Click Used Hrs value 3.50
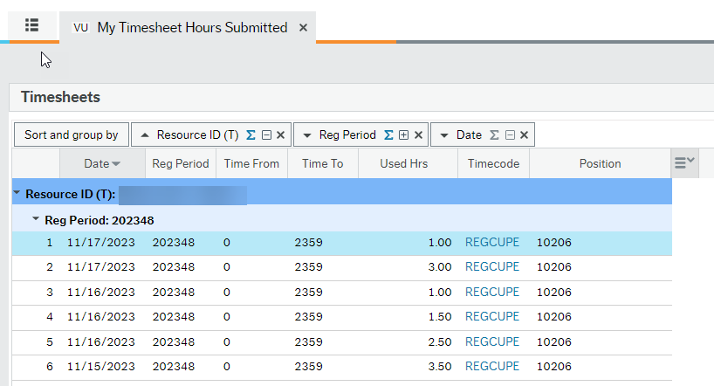The width and height of the screenshot is (714, 386). [440, 367]
